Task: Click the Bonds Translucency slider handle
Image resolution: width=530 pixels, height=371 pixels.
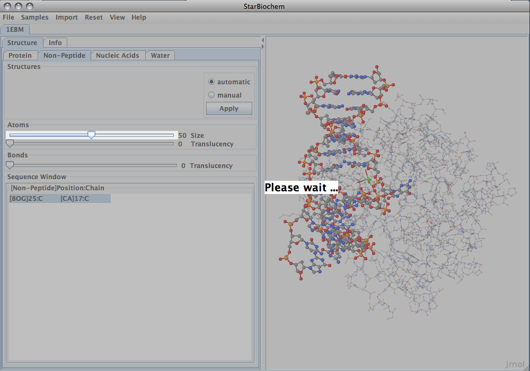Action: (x=10, y=165)
